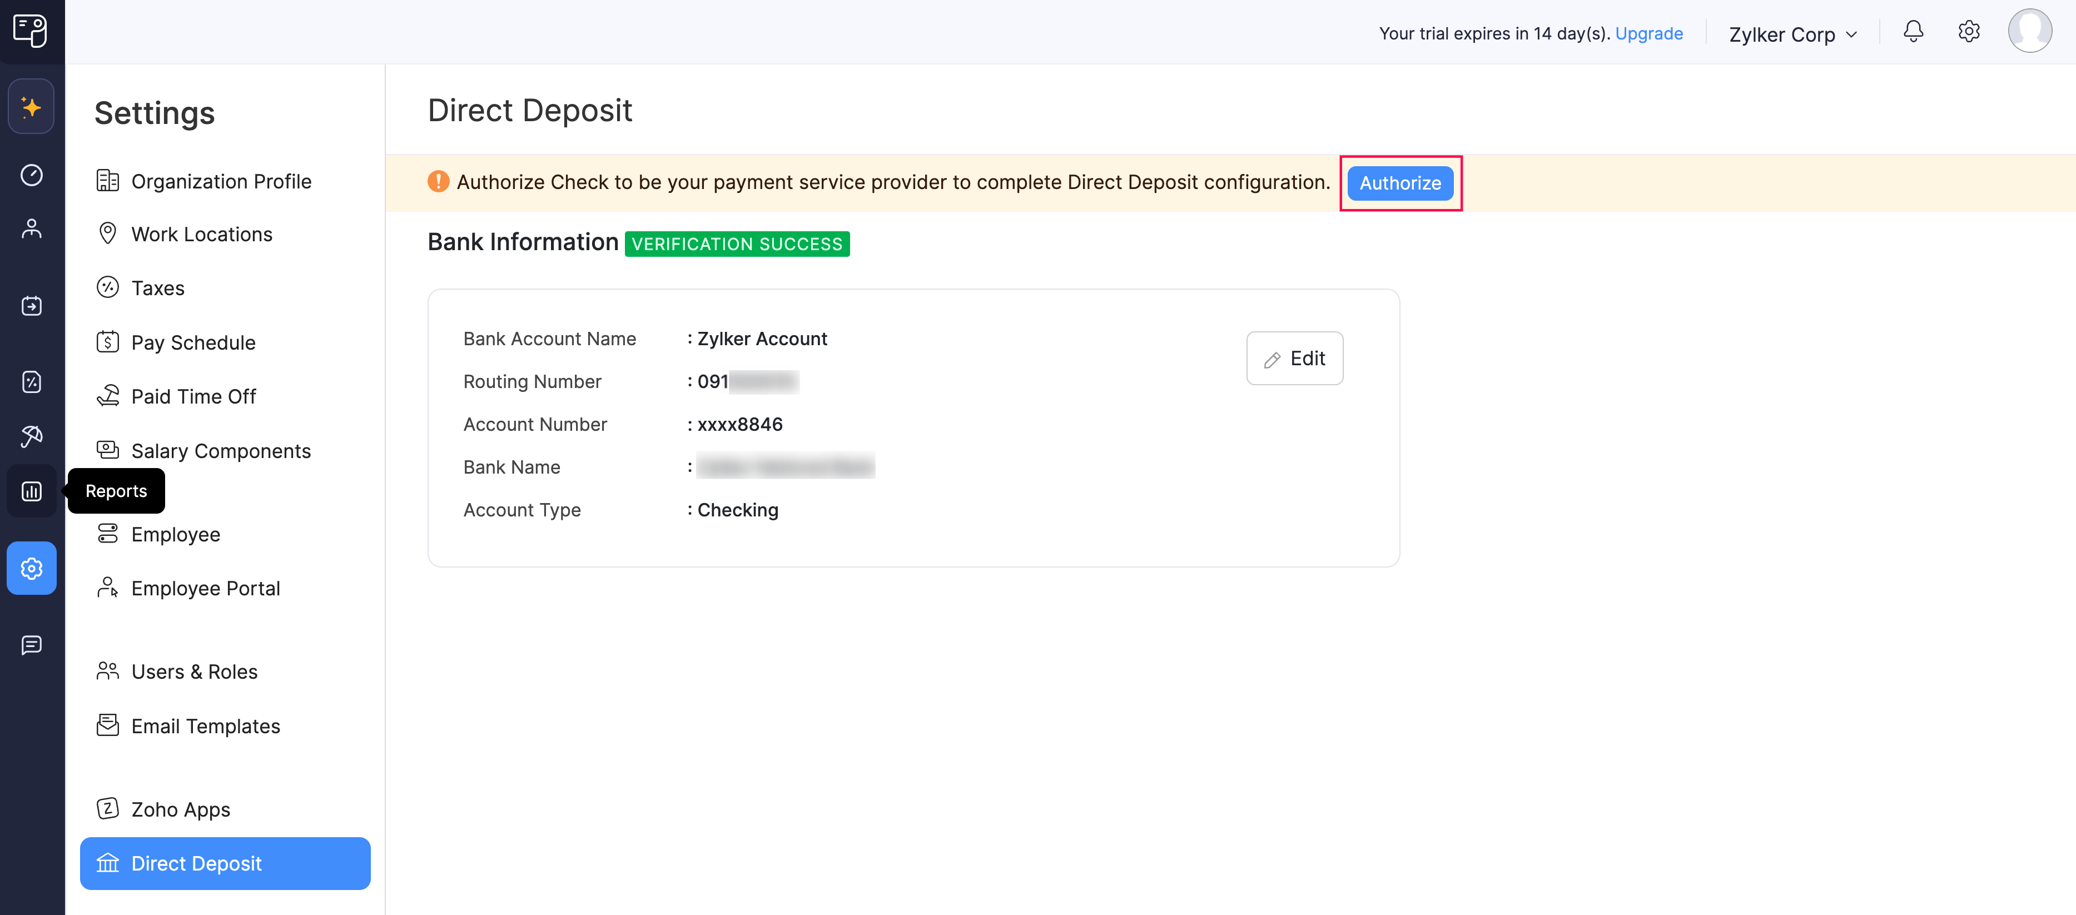Screen dimensions: 2076x915
Task: Click the Zia sparkle icon
Action: (x=32, y=106)
